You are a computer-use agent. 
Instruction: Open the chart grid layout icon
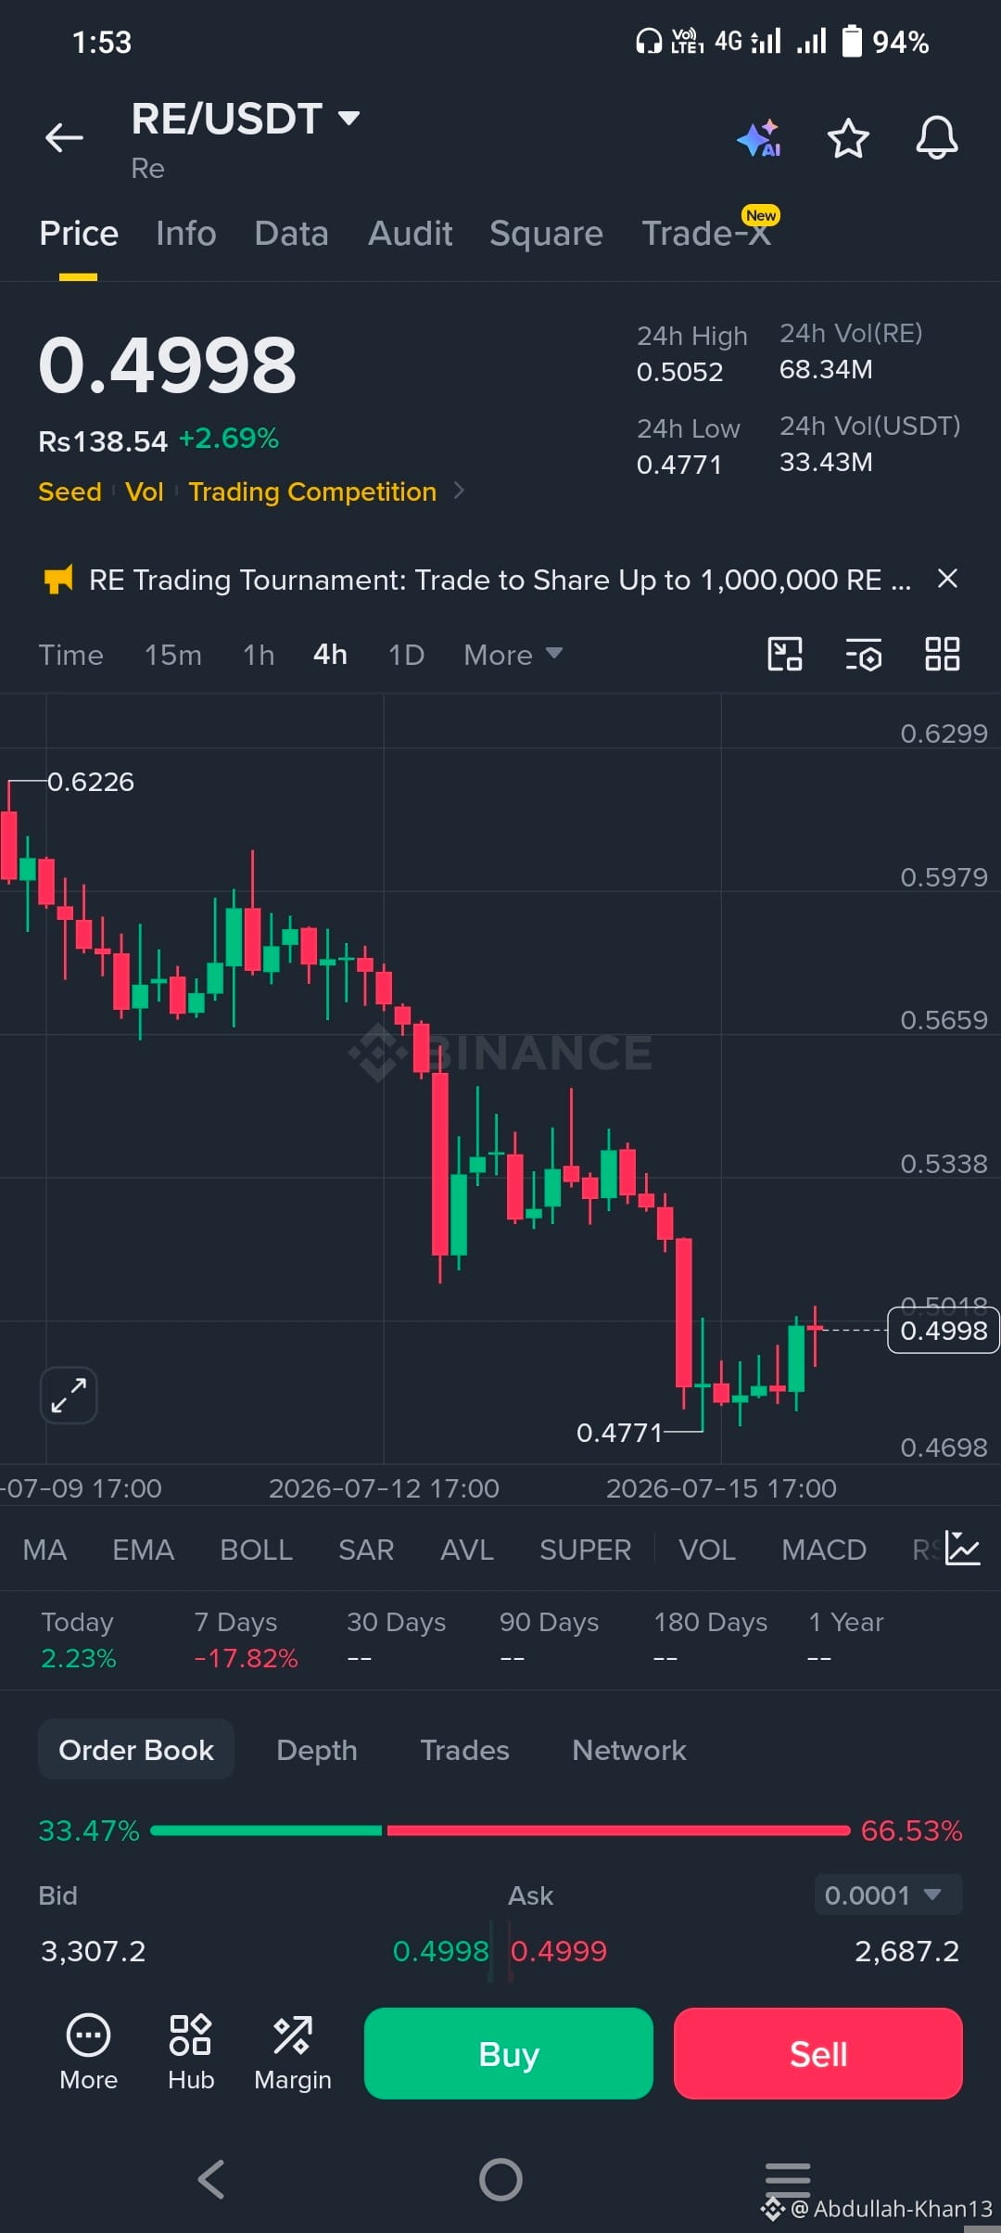pyautogui.click(x=943, y=654)
